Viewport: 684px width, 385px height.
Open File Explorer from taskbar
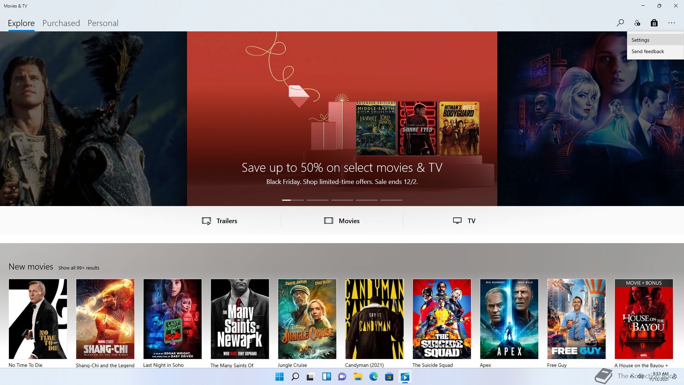pyautogui.click(x=358, y=377)
